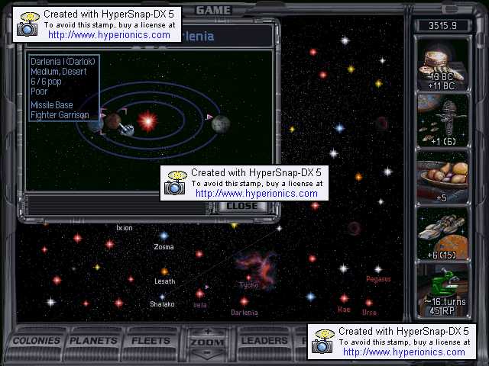Screen dimensions: 489x366
Task: Click the Poor mineral richness line
Action: [x=39, y=91]
